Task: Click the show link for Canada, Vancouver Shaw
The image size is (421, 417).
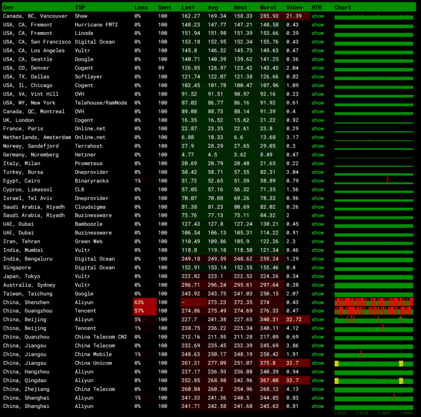Action: click(318, 16)
